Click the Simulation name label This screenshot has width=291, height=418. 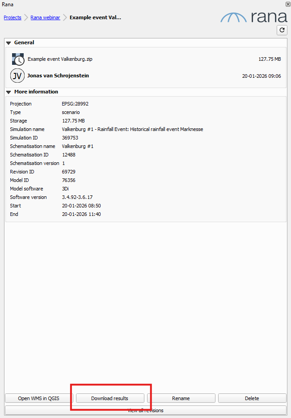click(x=27, y=129)
